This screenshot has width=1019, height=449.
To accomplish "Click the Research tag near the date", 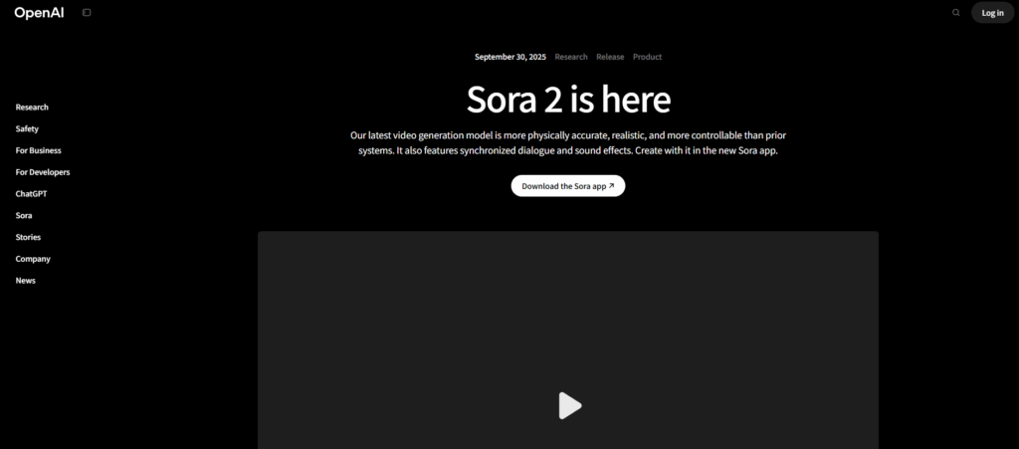I will click(x=571, y=57).
